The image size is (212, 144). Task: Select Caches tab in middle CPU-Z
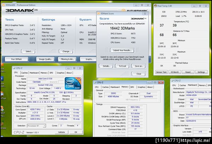105,87
